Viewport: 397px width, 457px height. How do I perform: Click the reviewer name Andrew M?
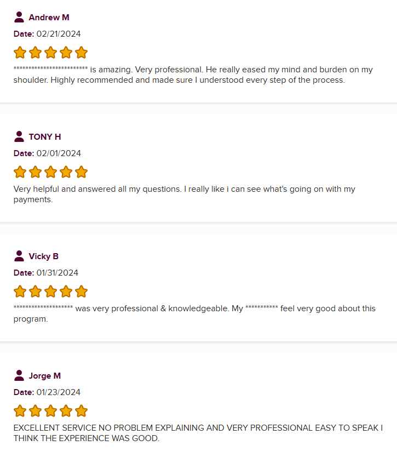49,18
